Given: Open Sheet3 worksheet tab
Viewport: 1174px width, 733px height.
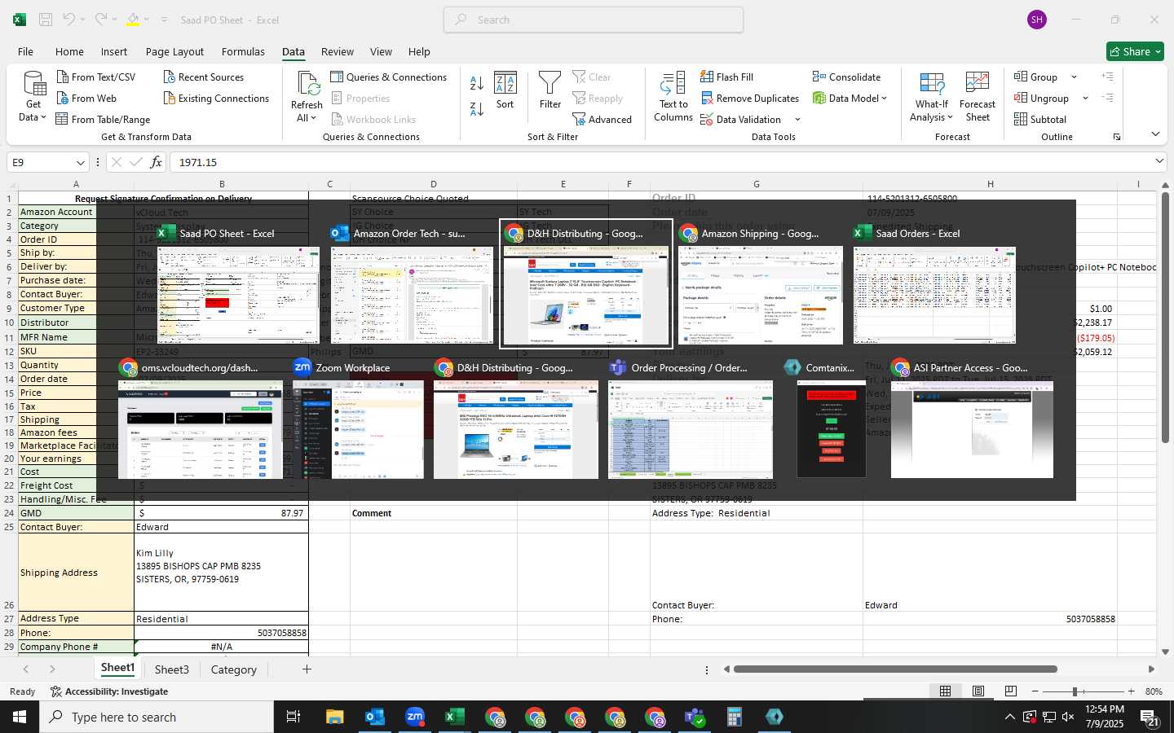Looking at the screenshot, I should (172, 669).
